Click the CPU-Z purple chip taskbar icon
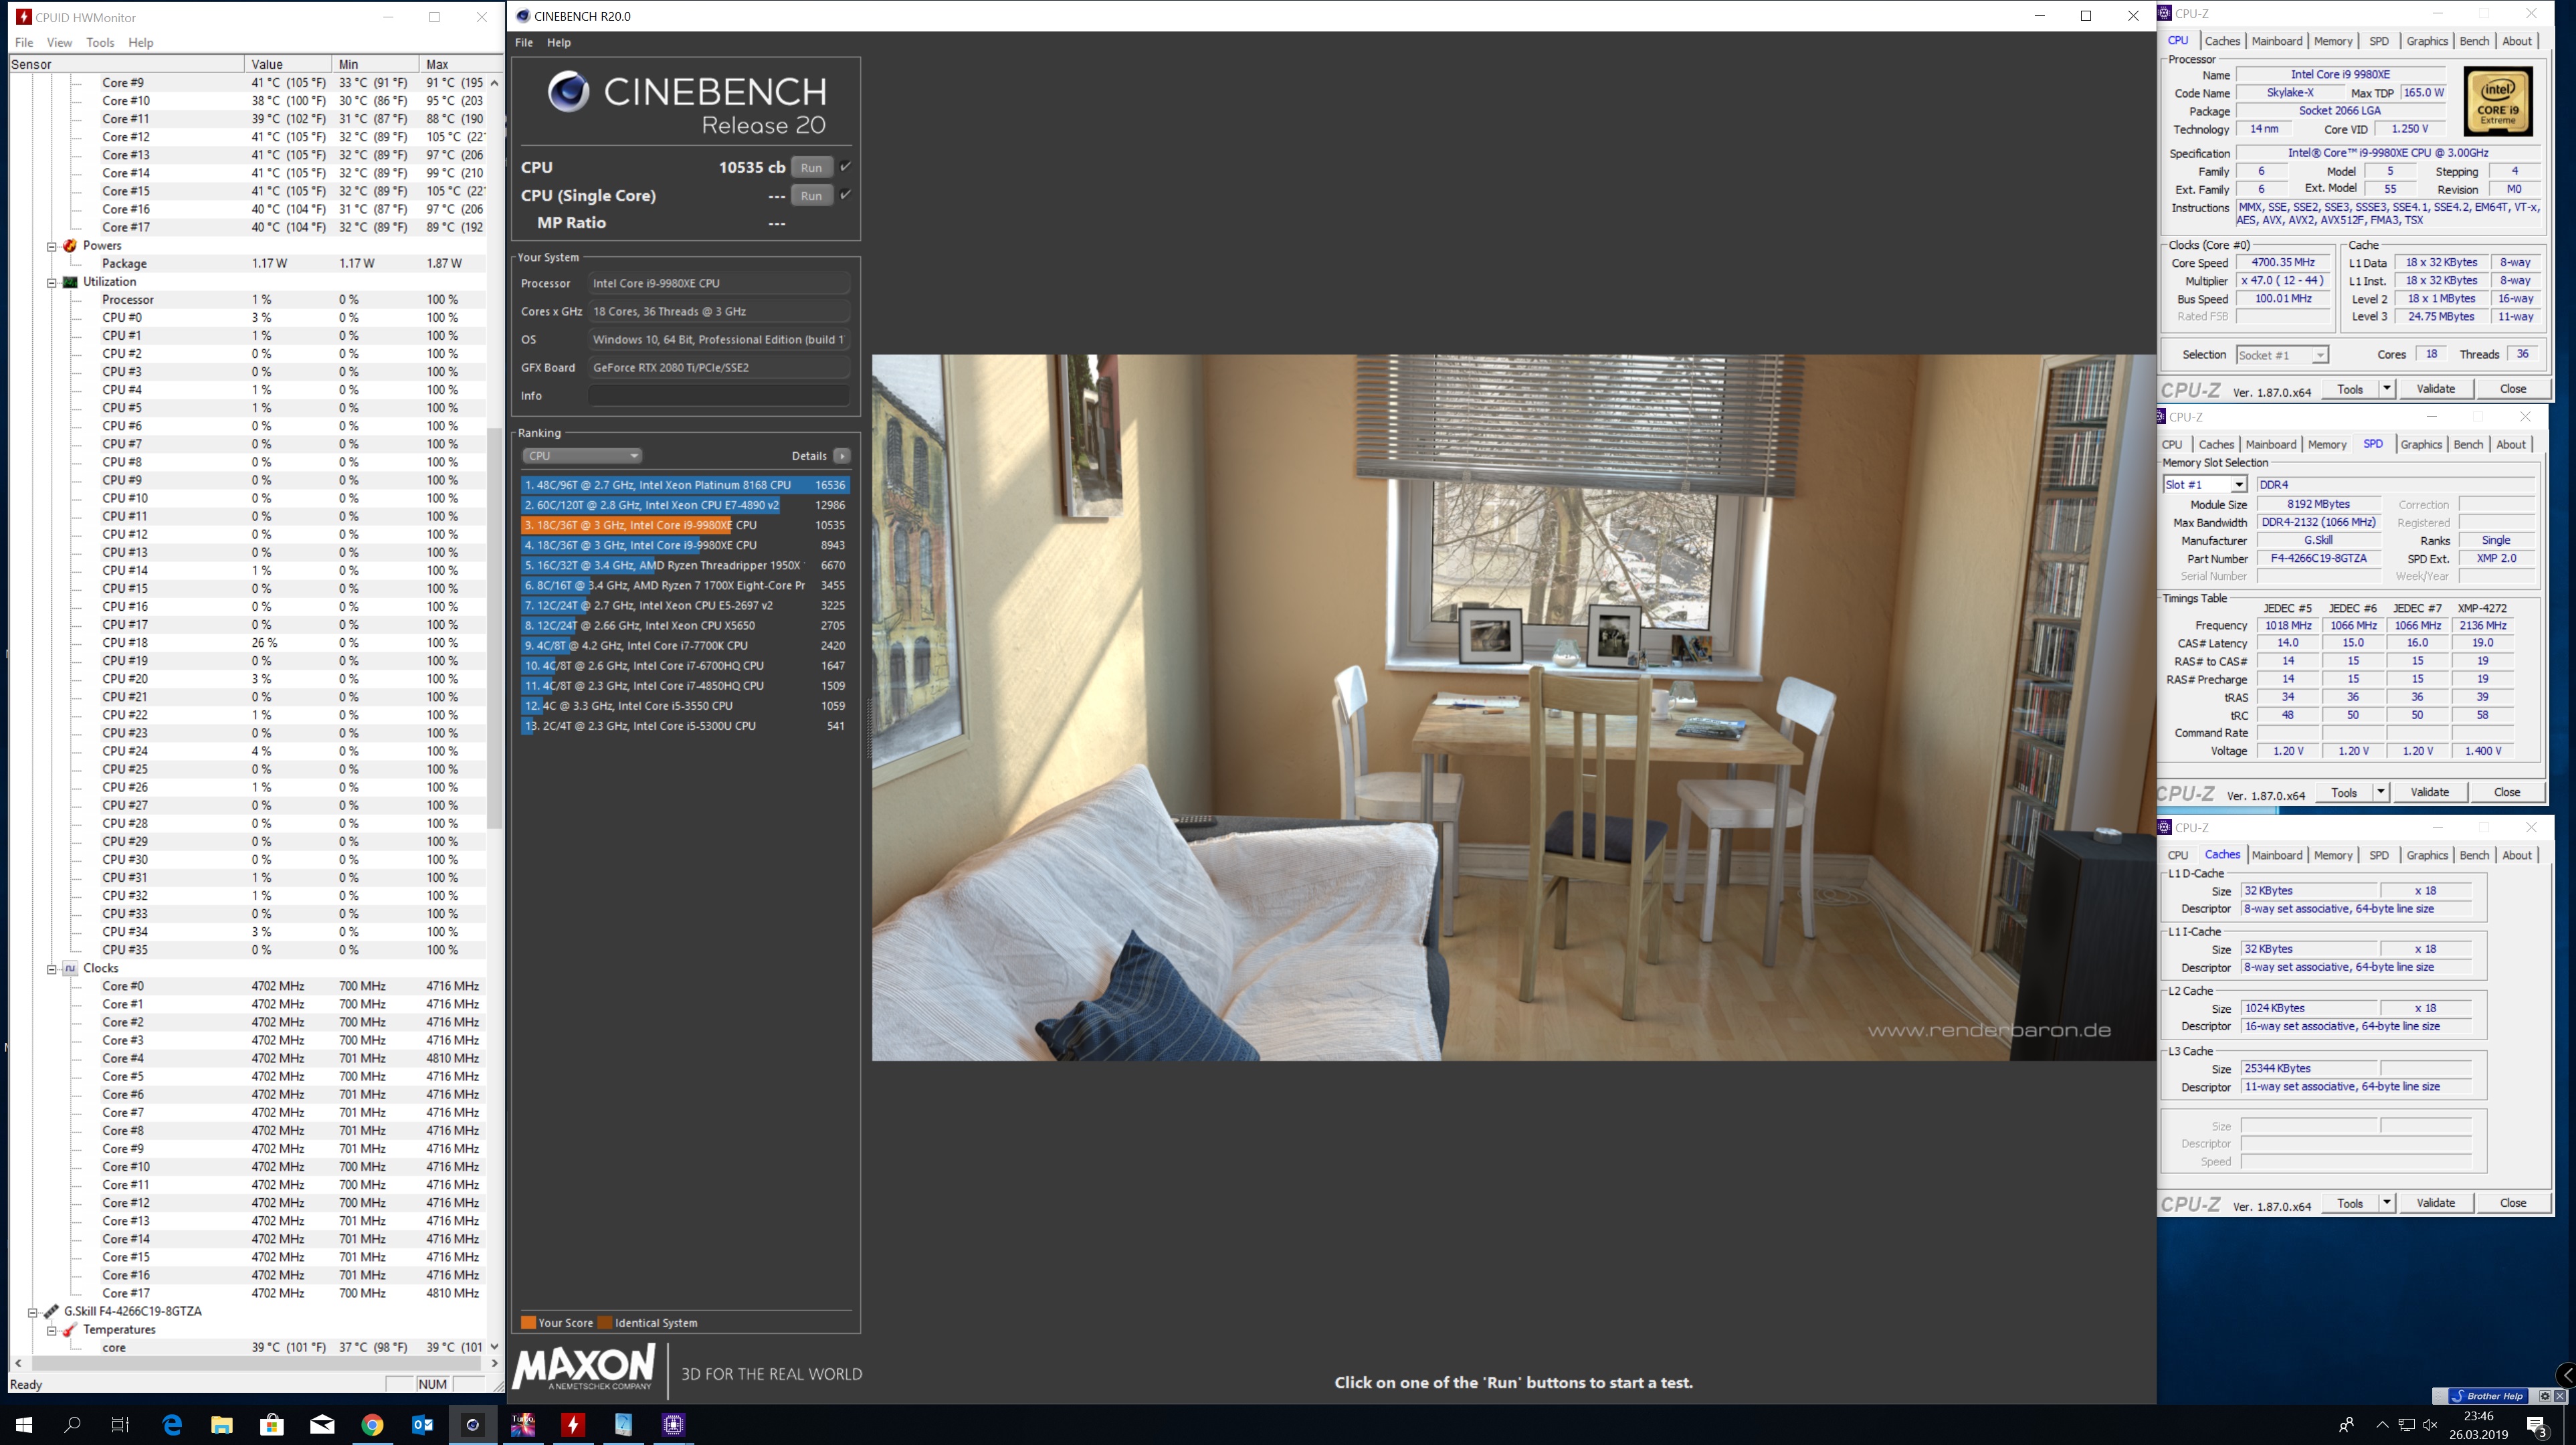Screen dimensions: 2576x1445 click(x=673, y=1424)
